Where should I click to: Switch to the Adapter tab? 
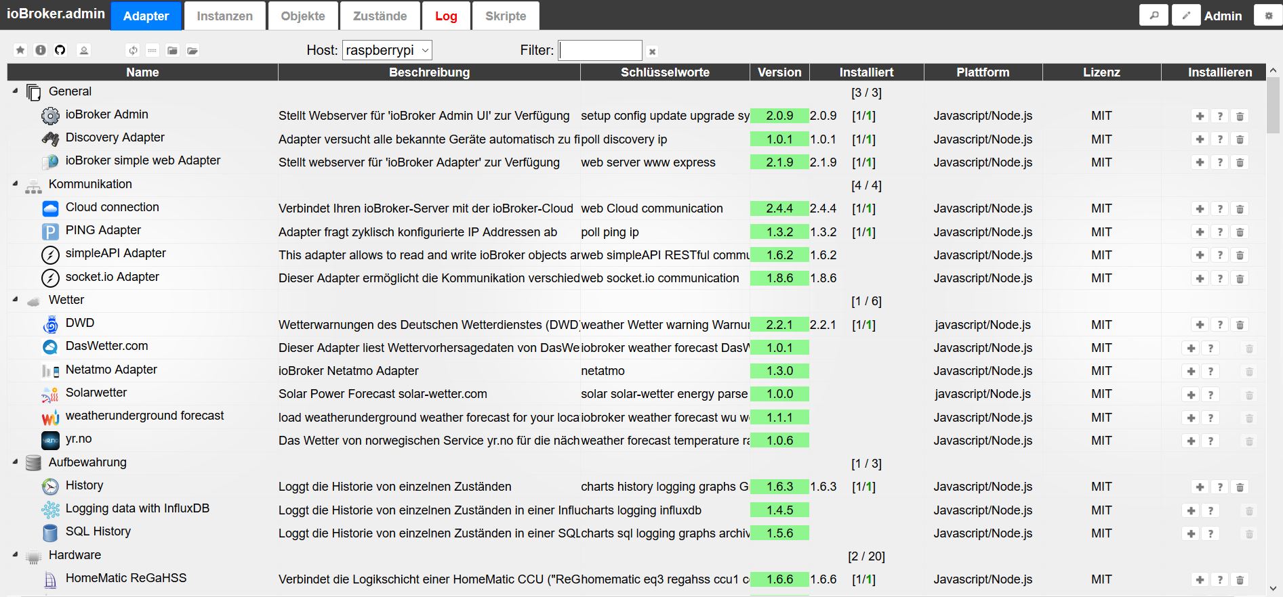click(x=146, y=16)
